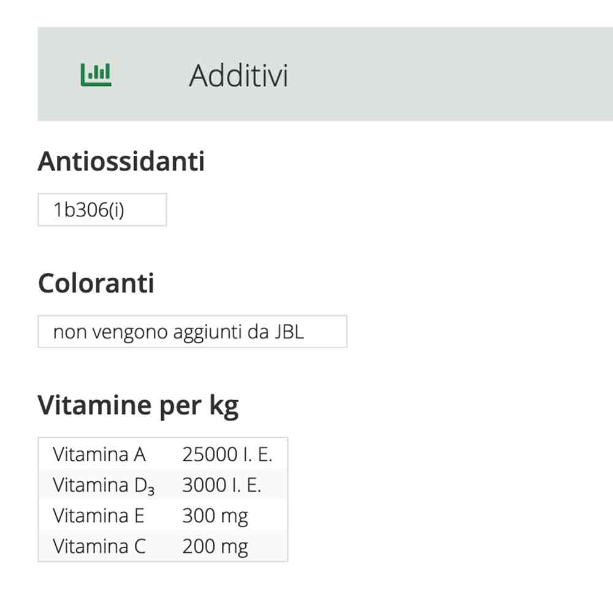
Task: Click the Antiossidanti heading
Action: pyautogui.click(x=121, y=161)
